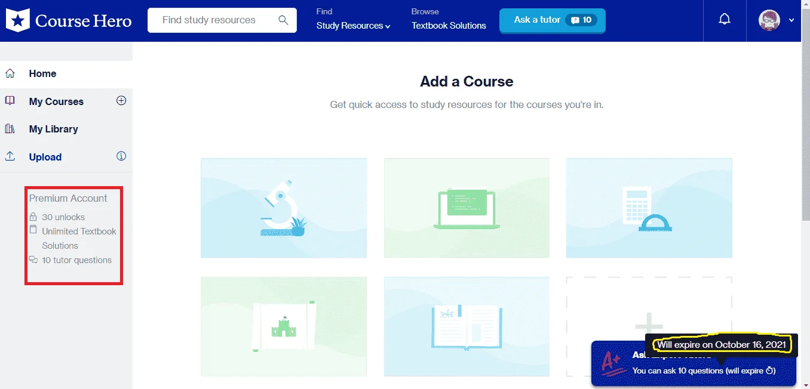The image size is (810, 389).
Task: Select the microscope course card
Action: click(x=284, y=208)
